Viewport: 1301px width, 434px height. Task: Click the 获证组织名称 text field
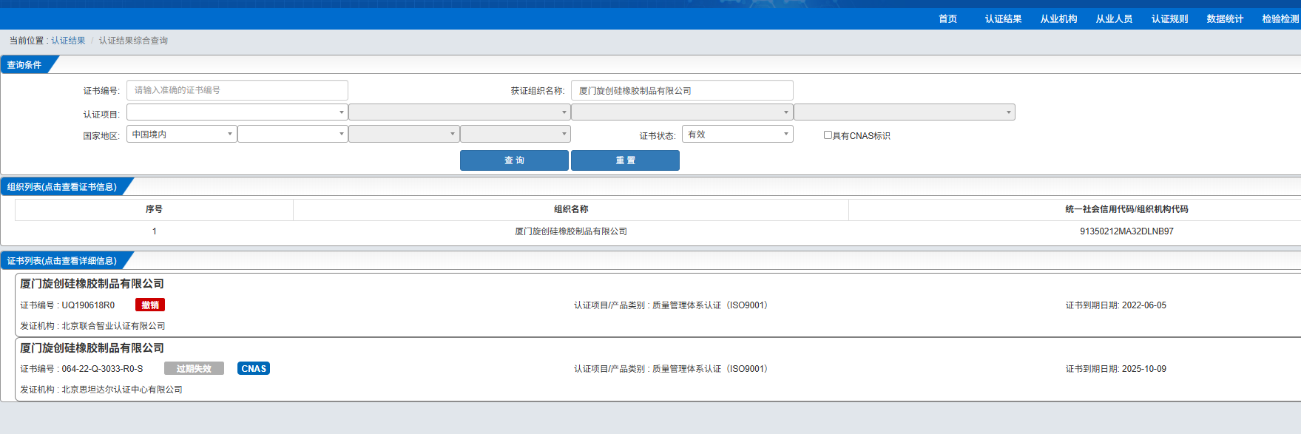pyautogui.click(x=681, y=91)
